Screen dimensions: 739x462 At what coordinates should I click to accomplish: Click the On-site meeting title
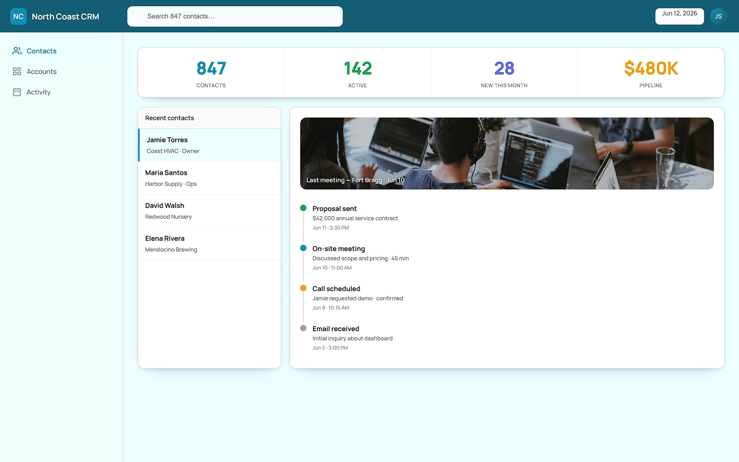click(x=338, y=249)
